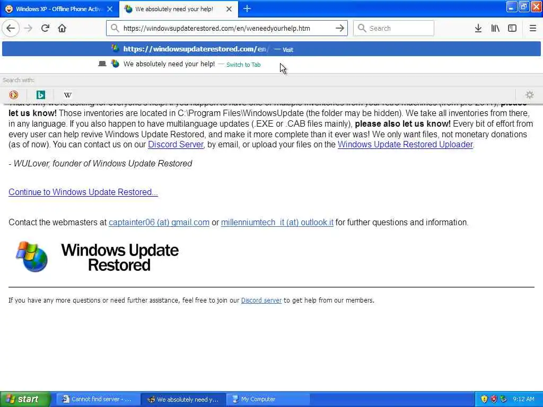Open search settings gear icon

pos(530,94)
